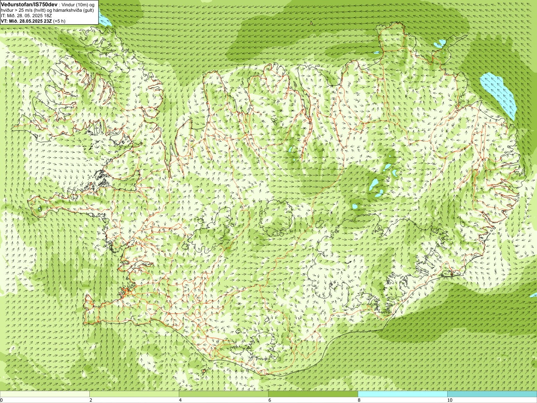This screenshot has height=403, width=537.
Task: Click the '8' legend scale label
Action: pos(359,400)
